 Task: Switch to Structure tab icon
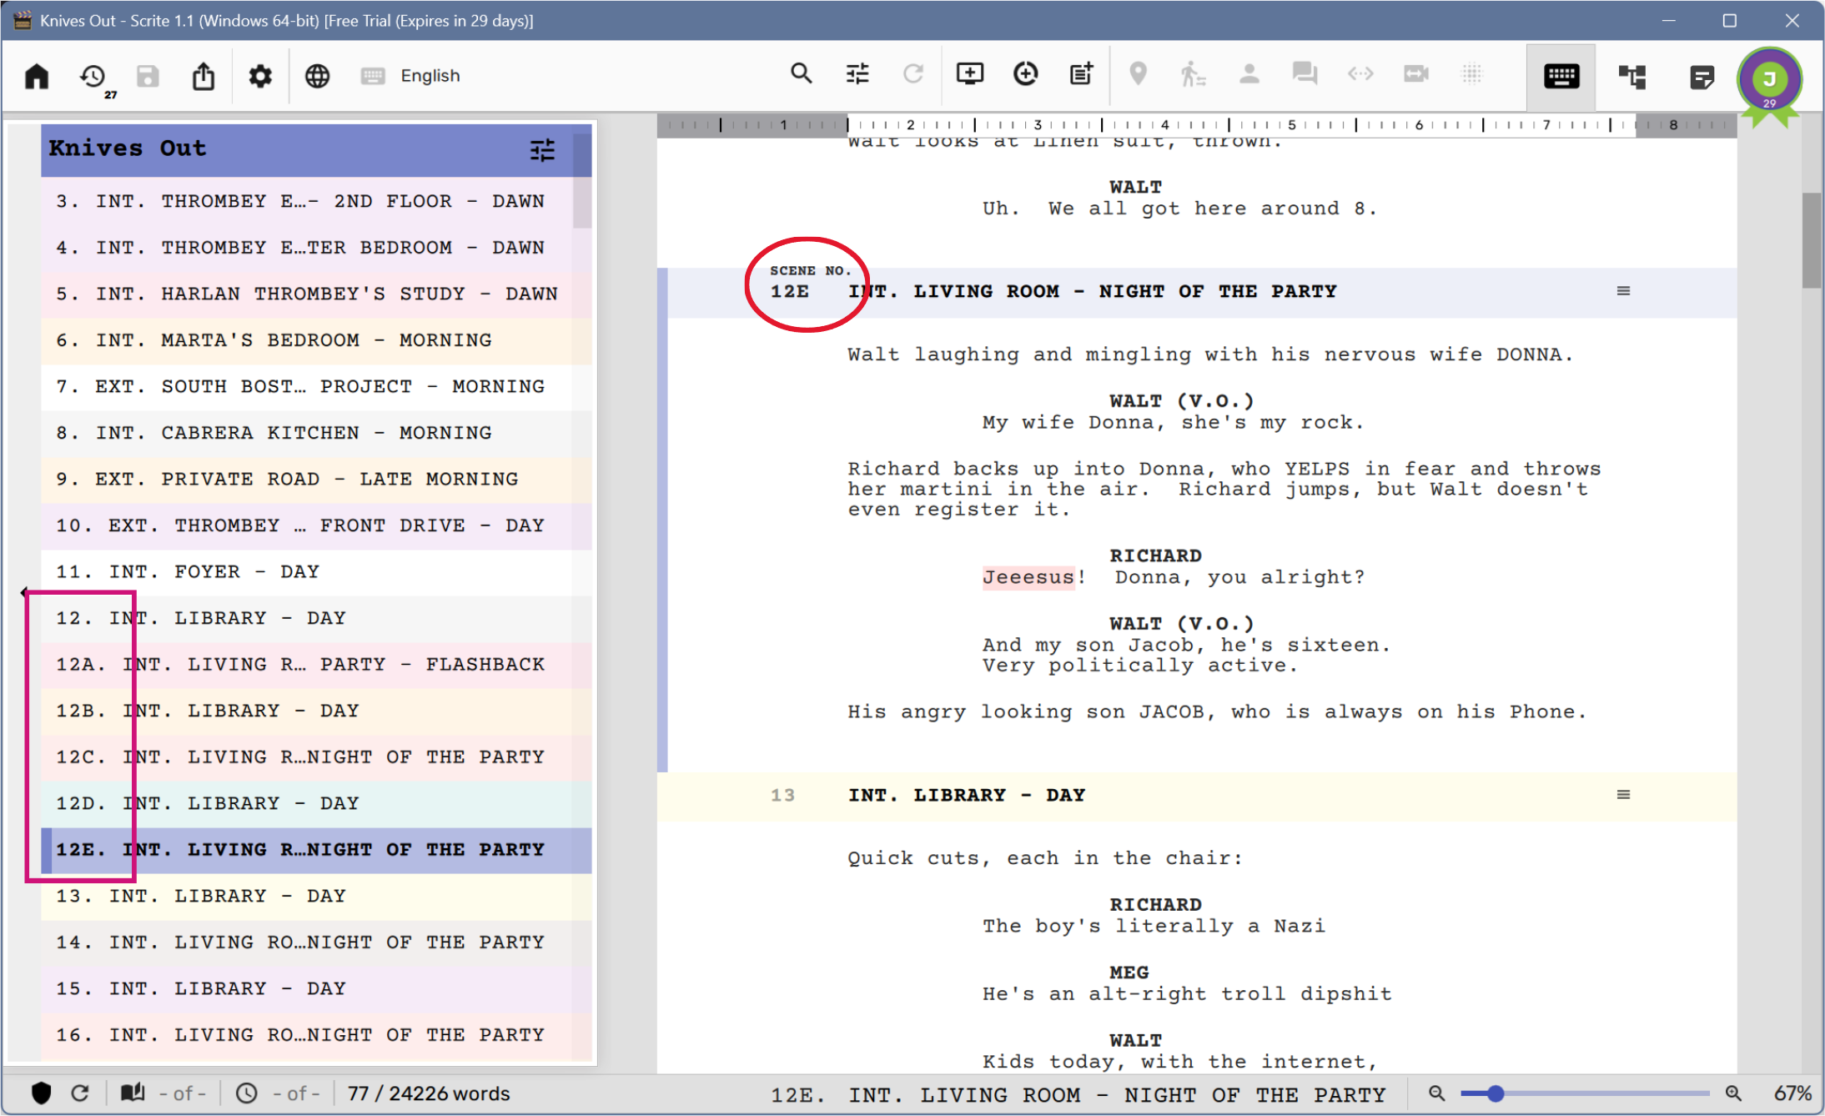pyautogui.click(x=1631, y=77)
